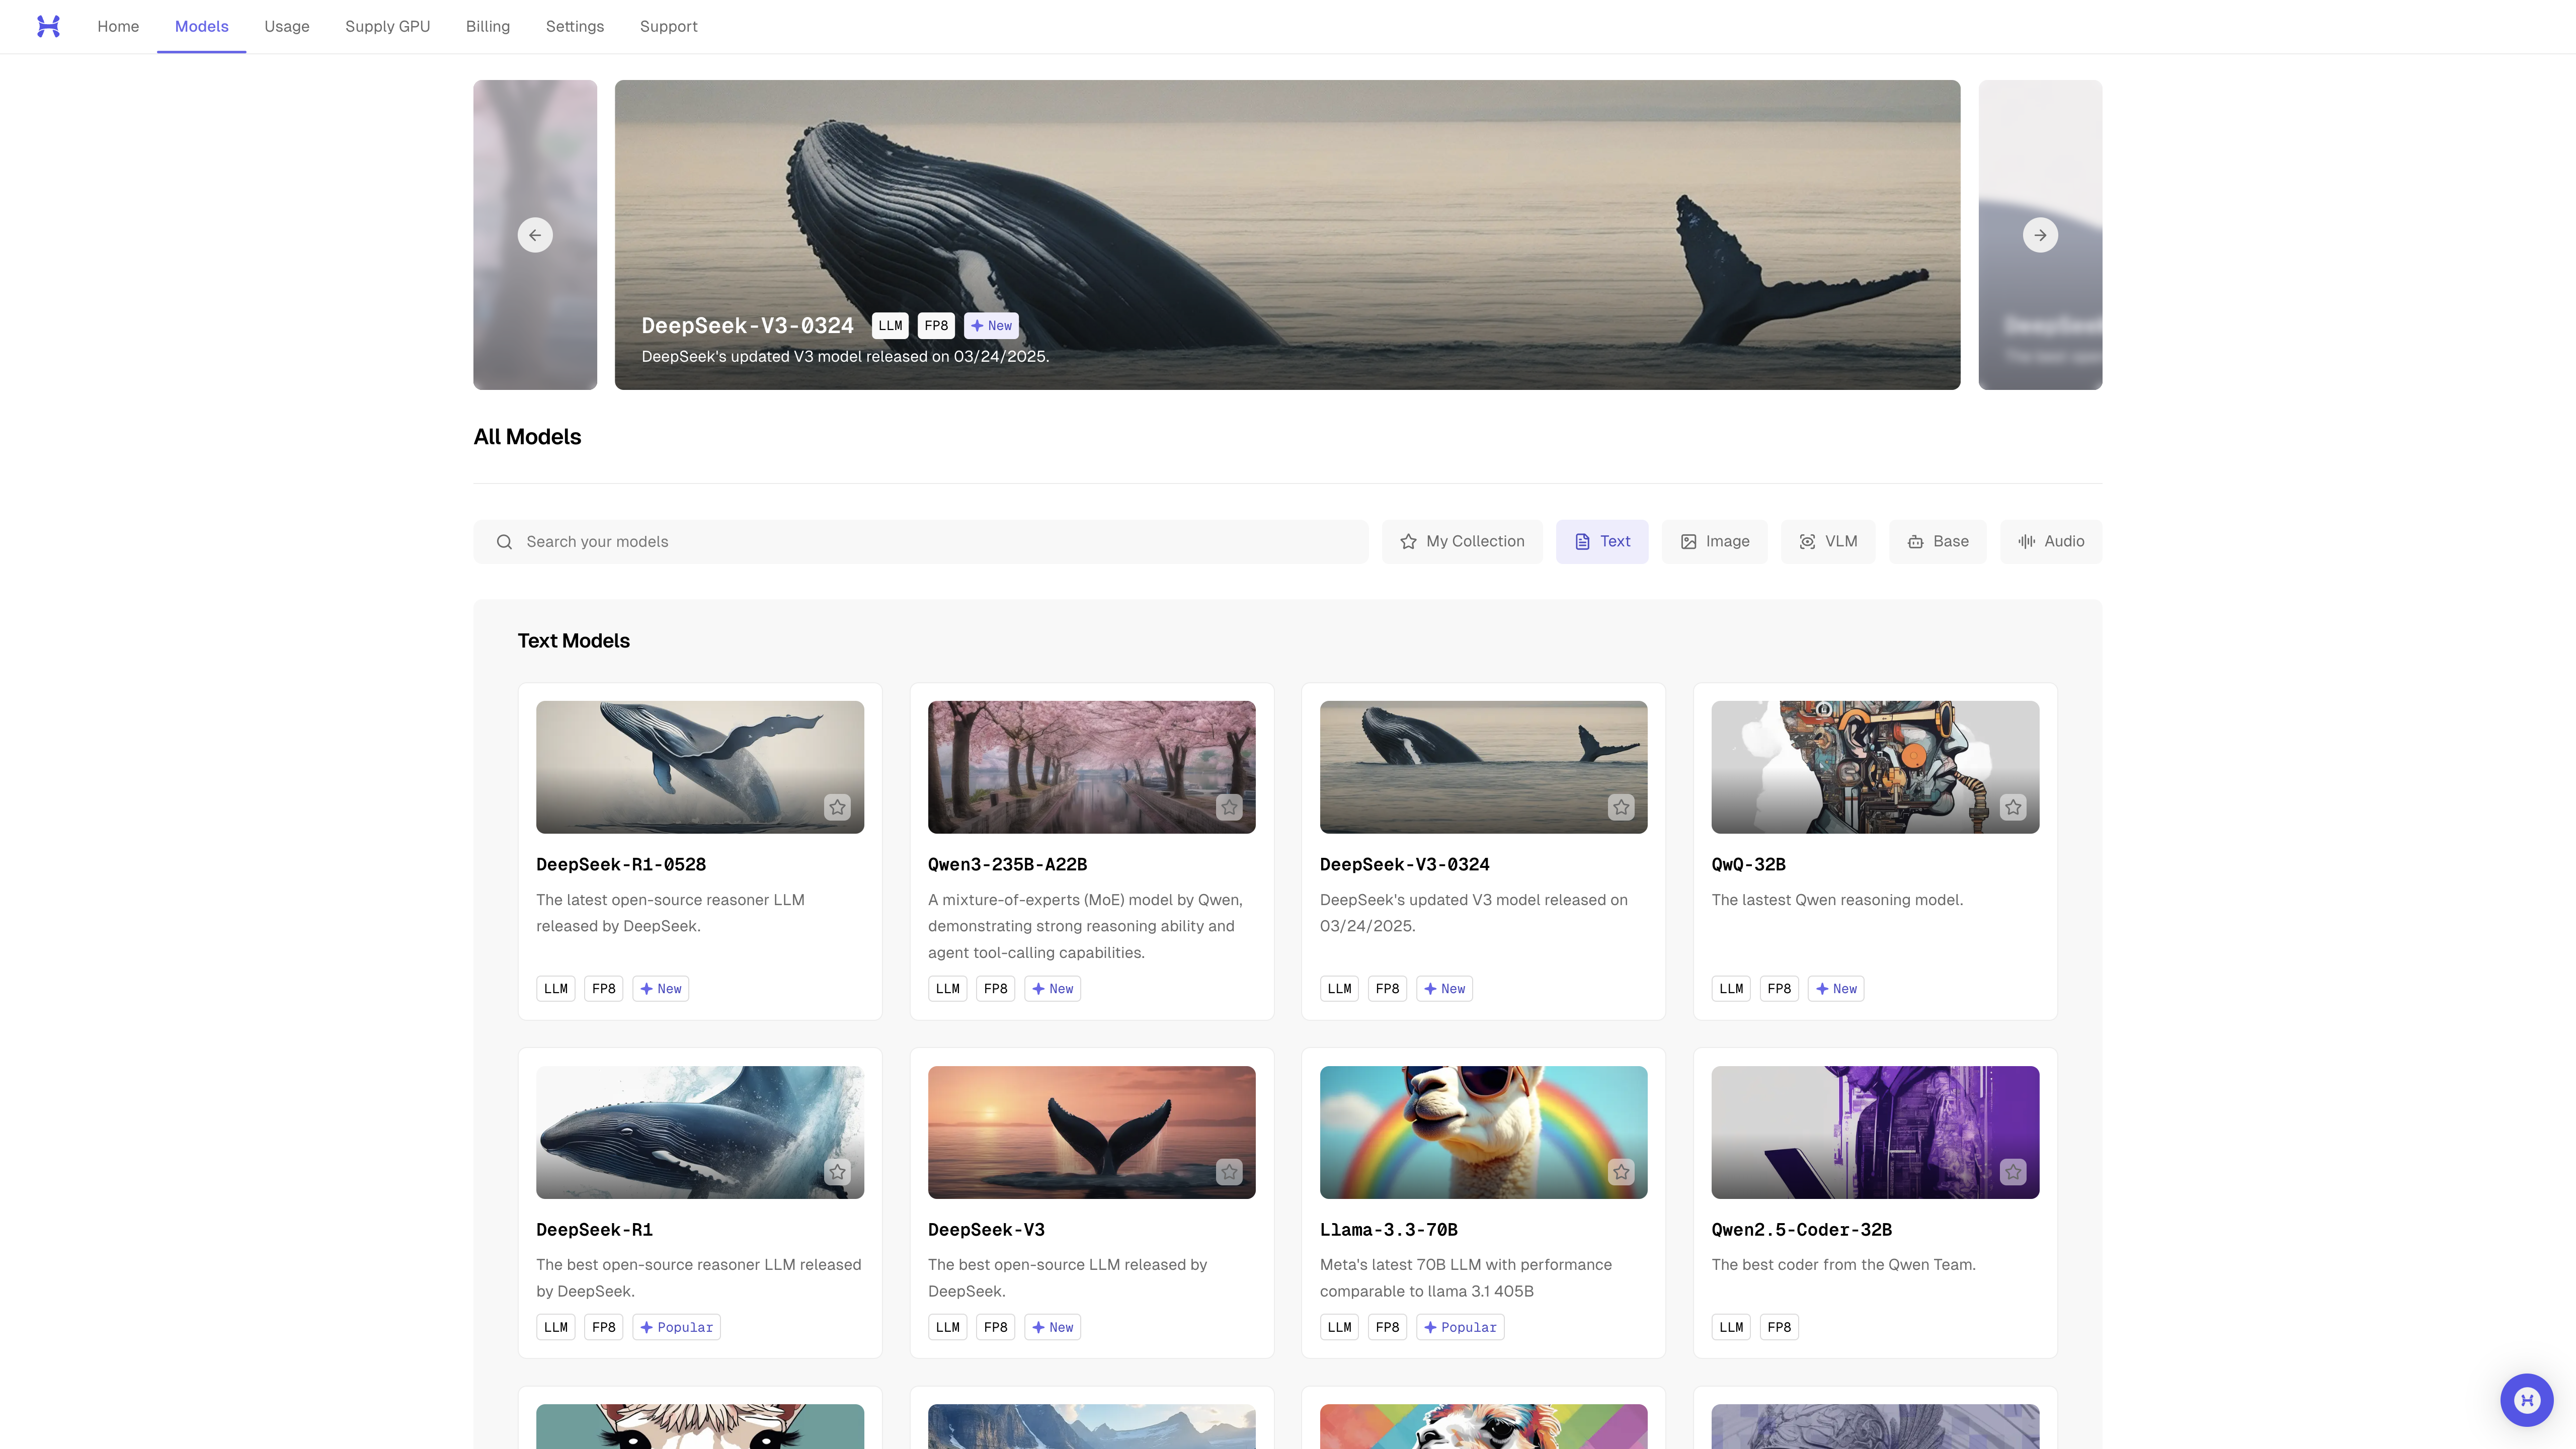
Task: Open DeepSeek-V3-0324 card title
Action: click(x=1404, y=864)
